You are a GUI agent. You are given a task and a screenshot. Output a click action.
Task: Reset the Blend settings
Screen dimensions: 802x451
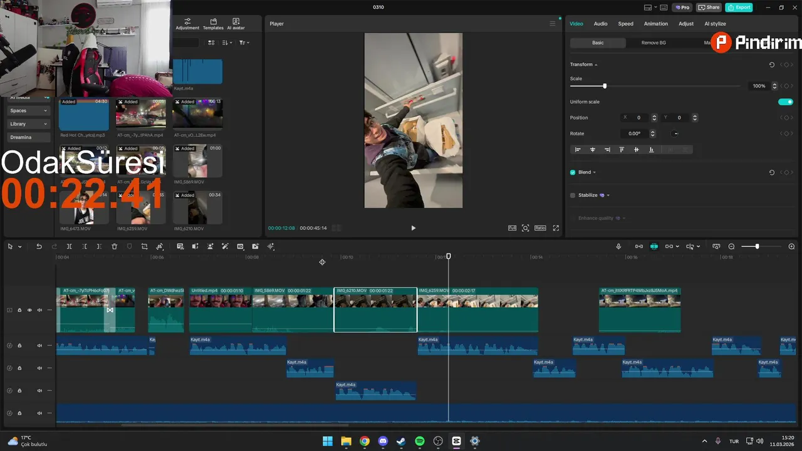[771, 172]
